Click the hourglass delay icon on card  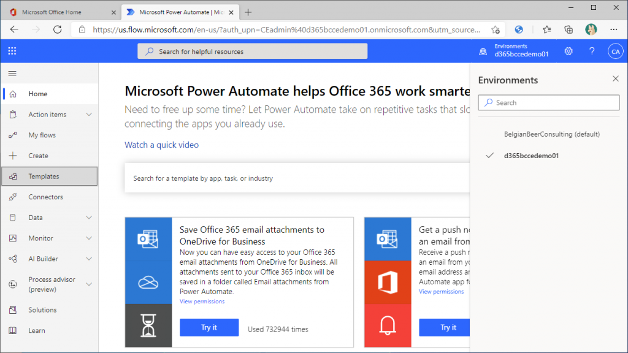tap(148, 325)
